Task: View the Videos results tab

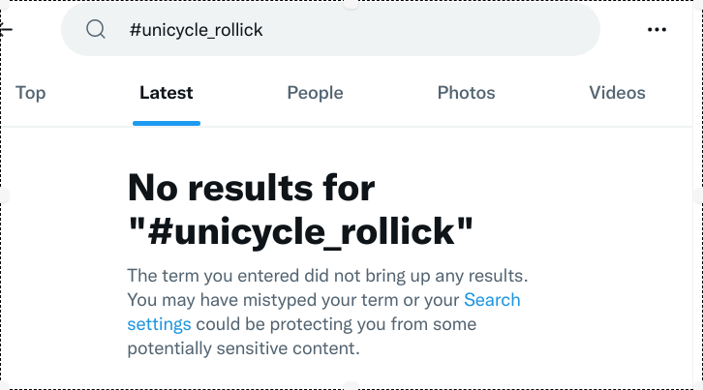Action: pos(617,93)
